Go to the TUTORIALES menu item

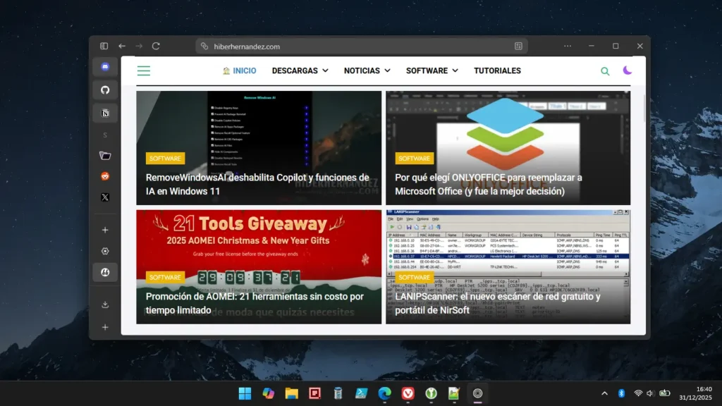pyautogui.click(x=497, y=70)
